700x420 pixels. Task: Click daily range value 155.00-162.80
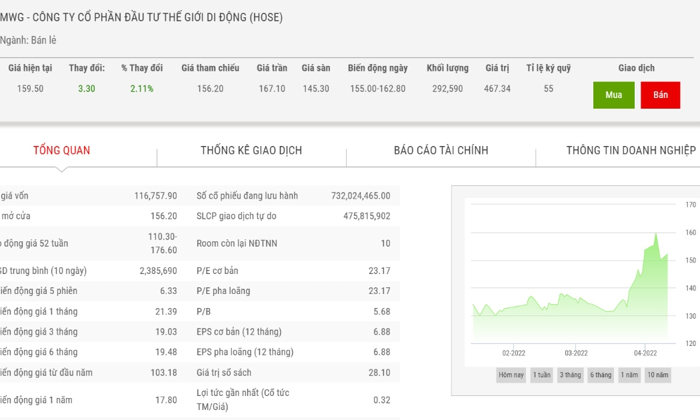[x=378, y=89]
